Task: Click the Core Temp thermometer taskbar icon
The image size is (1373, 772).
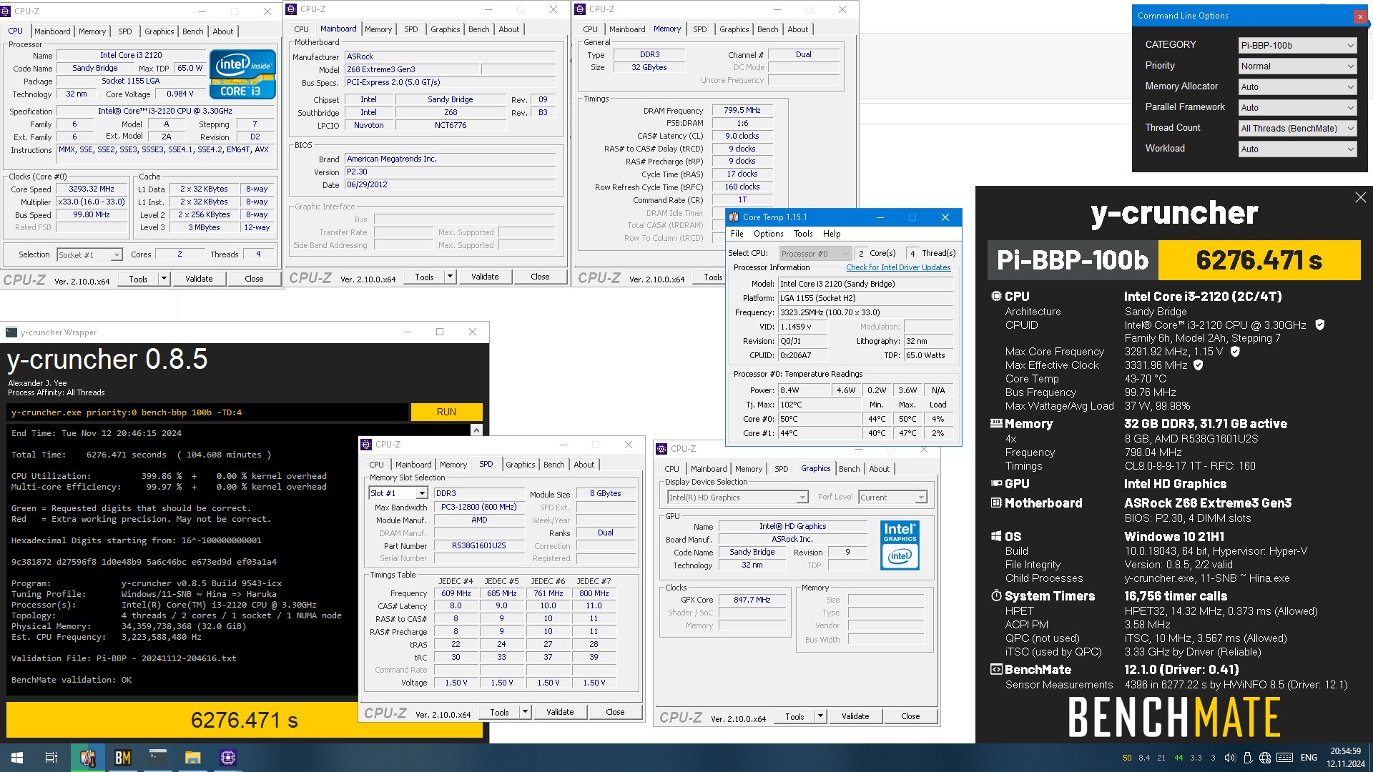Action: pyautogui.click(x=88, y=758)
